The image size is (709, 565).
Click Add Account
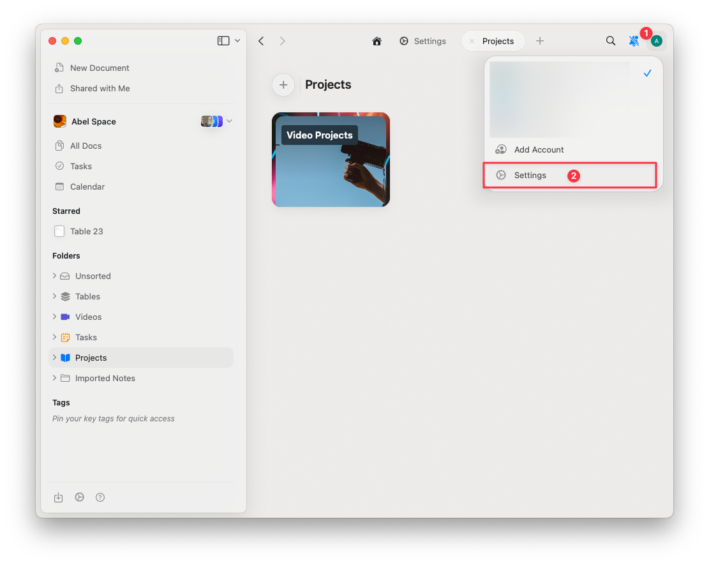click(538, 149)
